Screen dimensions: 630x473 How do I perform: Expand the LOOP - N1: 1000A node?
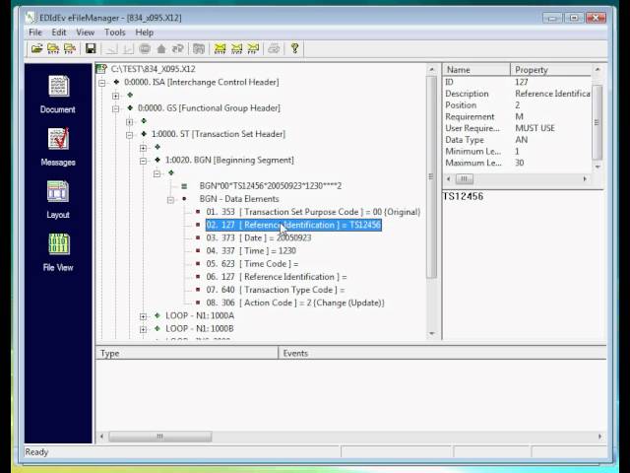[144, 316]
